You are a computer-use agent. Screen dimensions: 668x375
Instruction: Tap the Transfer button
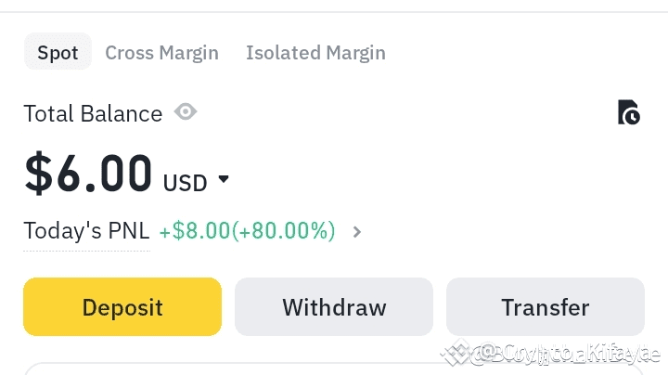click(546, 307)
